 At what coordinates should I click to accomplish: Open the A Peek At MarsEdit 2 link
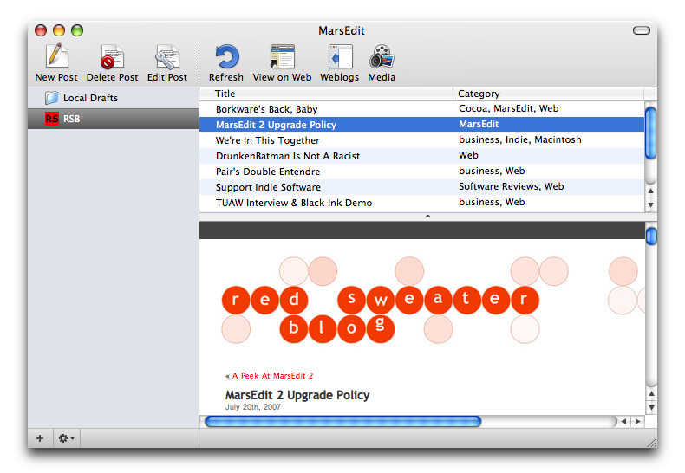(272, 376)
